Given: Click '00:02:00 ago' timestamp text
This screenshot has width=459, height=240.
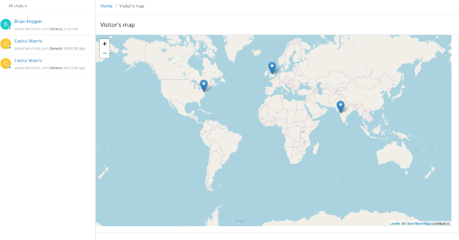Looking at the screenshot, I should coord(75,49).
